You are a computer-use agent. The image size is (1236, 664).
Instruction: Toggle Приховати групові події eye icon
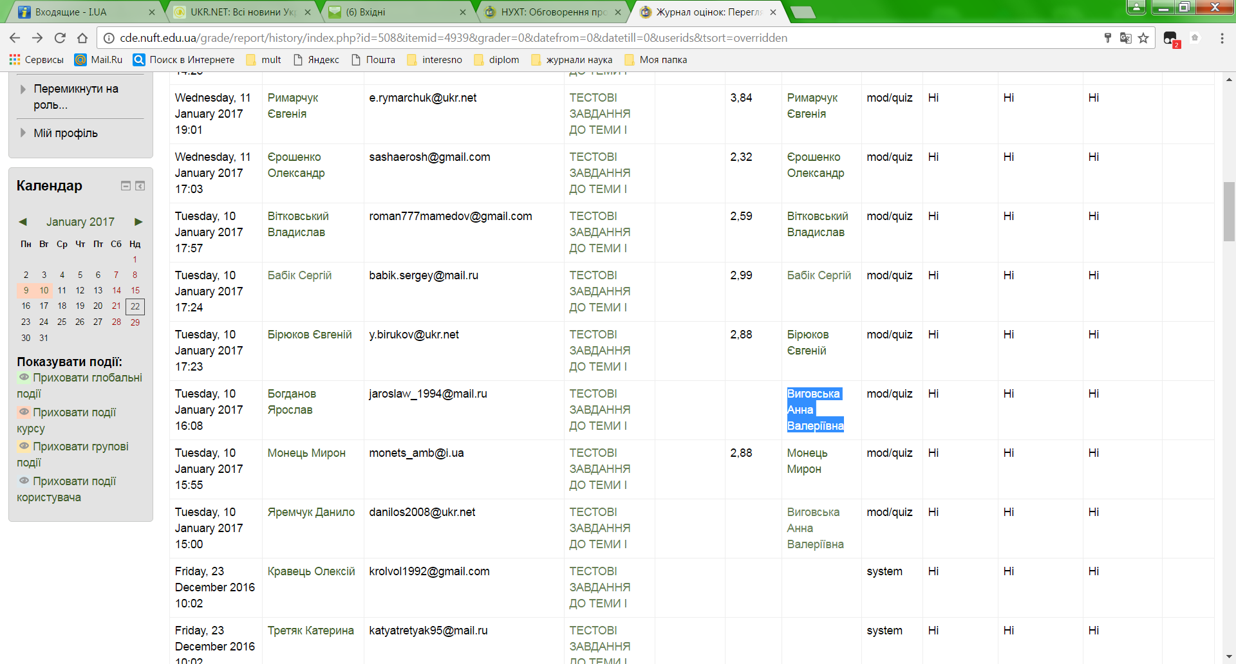point(24,446)
